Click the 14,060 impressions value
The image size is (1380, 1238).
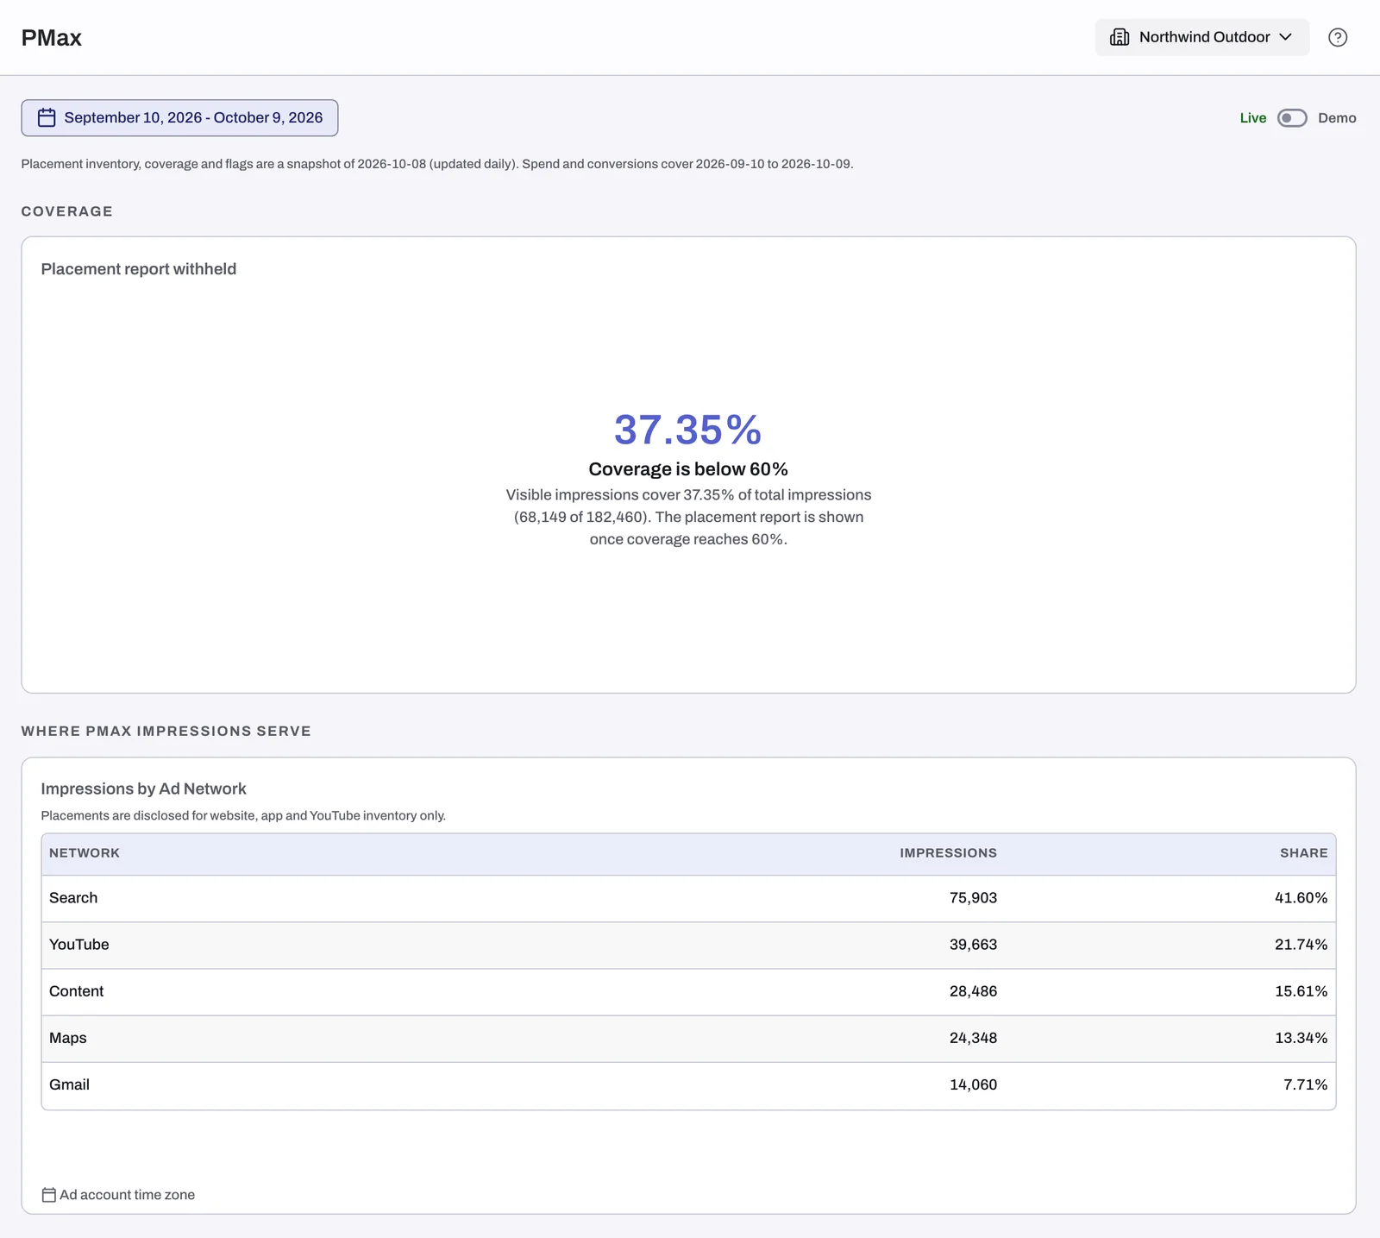click(x=973, y=1084)
